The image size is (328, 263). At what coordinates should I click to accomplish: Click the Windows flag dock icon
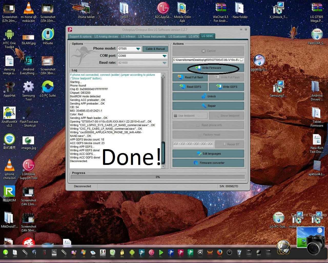pyautogui.click(x=83, y=252)
